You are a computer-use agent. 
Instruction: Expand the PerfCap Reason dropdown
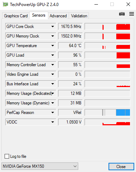[x=52, y=113]
